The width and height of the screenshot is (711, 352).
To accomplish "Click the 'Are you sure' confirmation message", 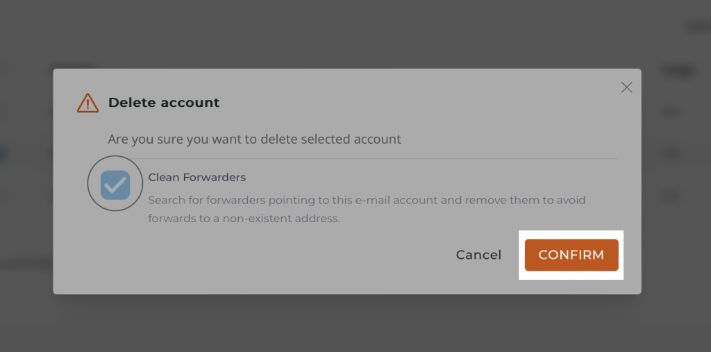I will point(254,139).
